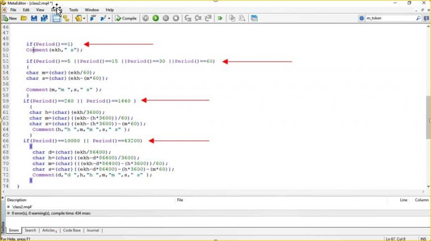Compile the class2.mq4 code
The height and width of the screenshot is (241, 431).
click(x=126, y=18)
